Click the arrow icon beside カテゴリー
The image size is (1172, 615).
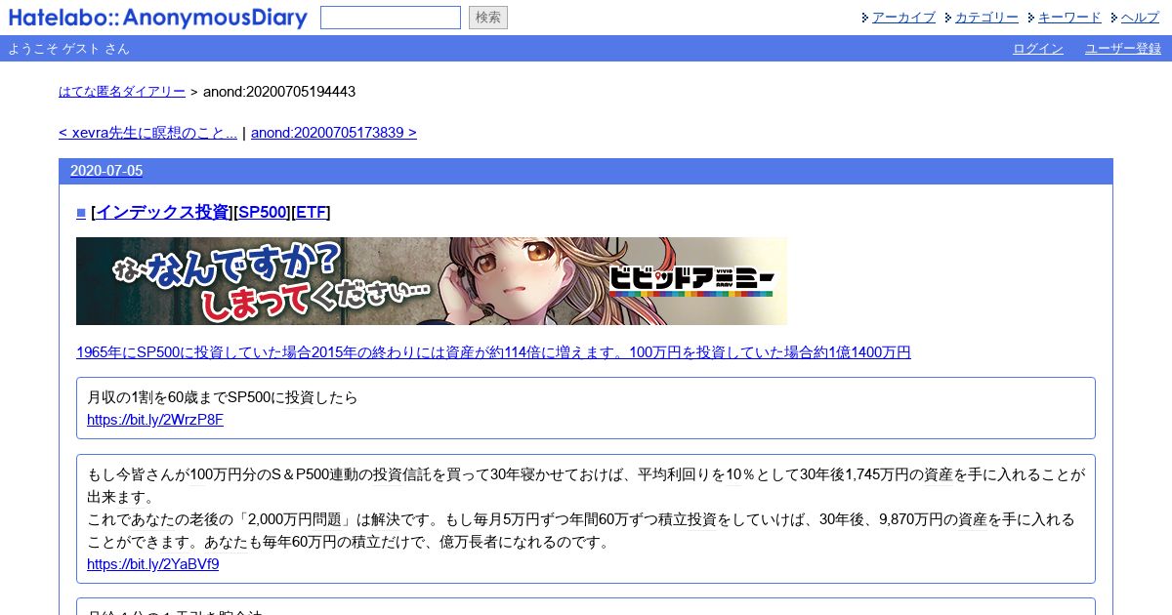point(948,18)
